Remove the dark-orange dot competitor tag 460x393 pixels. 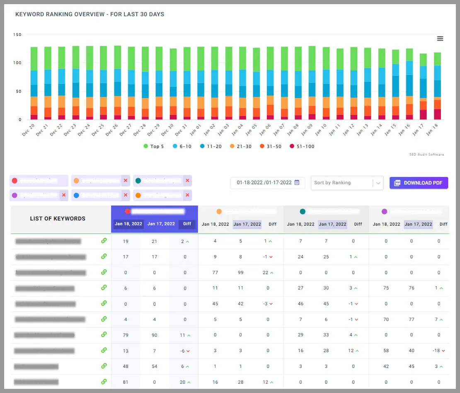pyautogui.click(x=187, y=195)
